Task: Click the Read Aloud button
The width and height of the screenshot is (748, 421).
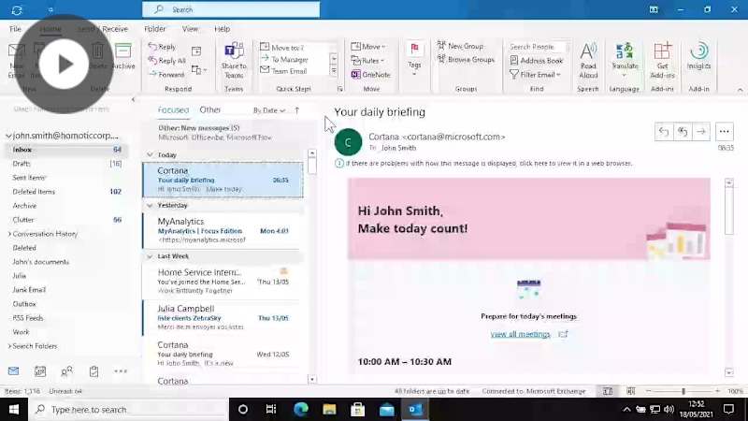Action: pyautogui.click(x=588, y=61)
